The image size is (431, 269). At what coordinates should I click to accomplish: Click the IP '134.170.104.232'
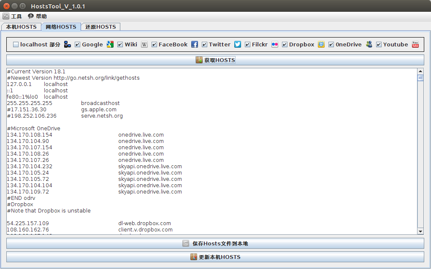[30, 167]
